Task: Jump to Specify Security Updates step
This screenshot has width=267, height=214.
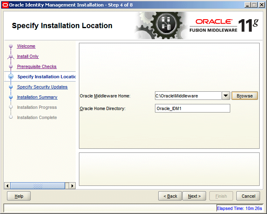Action: [x=42, y=87]
